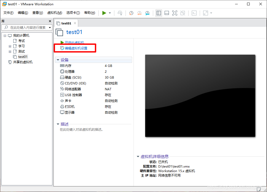This screenshot has width=267, height=192.
Task: Expand the 测试 folder node
Action: coord(10,52)
